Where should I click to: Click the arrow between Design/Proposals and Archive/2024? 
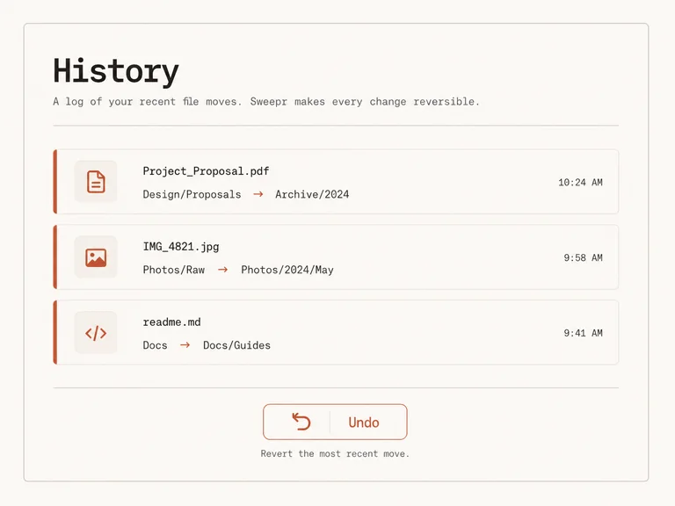point(258,194)
